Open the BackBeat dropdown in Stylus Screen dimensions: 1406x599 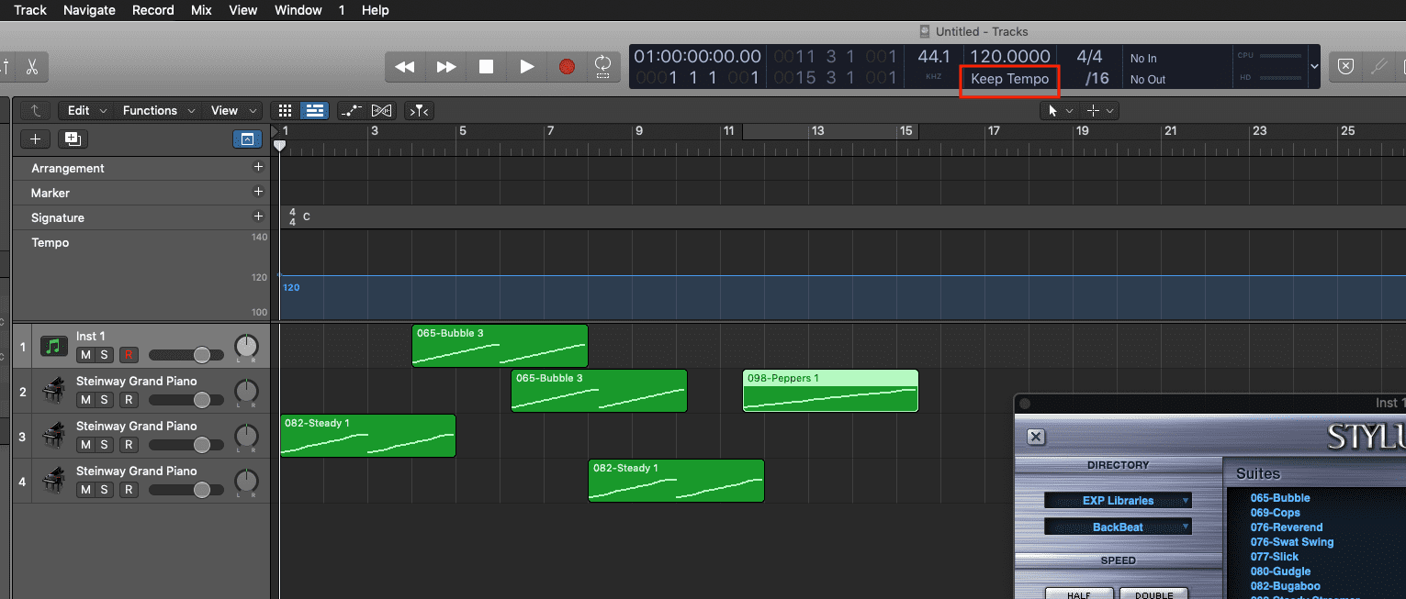1118,527
